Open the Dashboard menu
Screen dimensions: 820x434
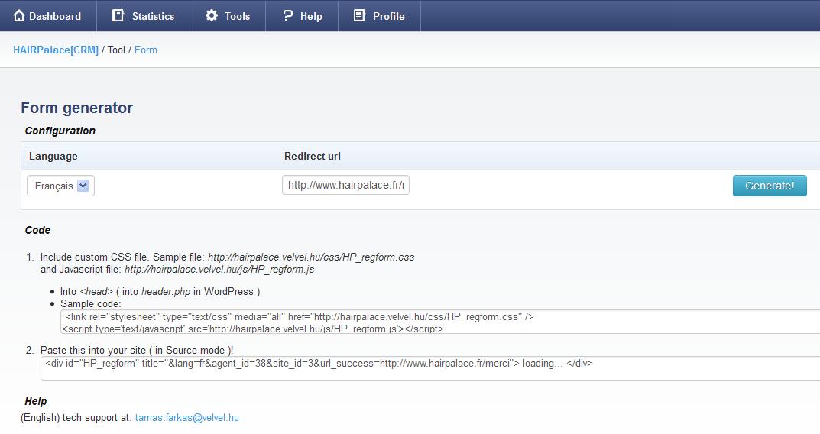[x=48, y=16]
